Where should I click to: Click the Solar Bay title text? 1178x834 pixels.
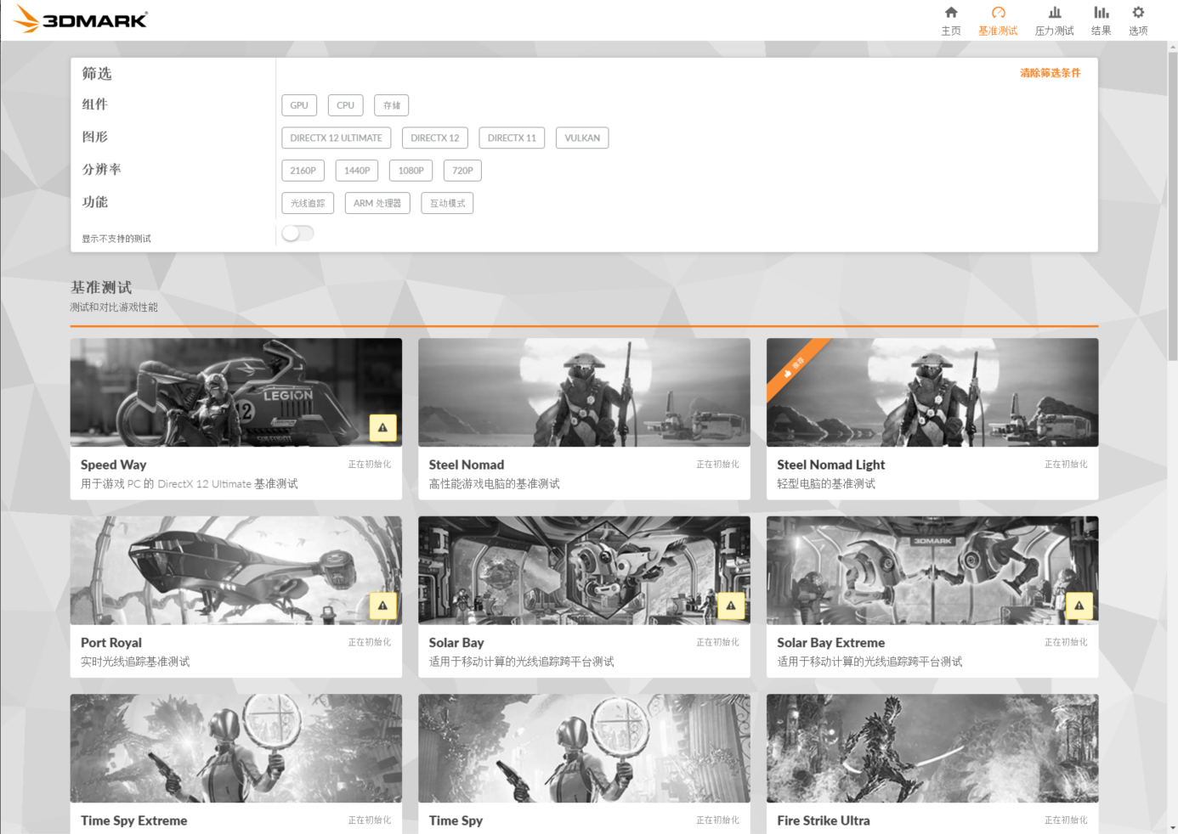pos(456,643)
